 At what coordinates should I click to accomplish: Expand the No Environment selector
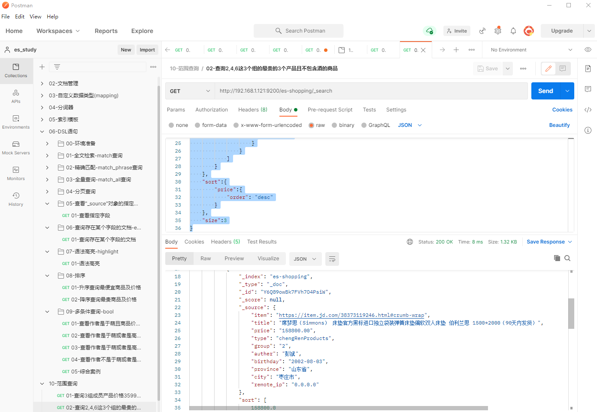tap(531, 50)
